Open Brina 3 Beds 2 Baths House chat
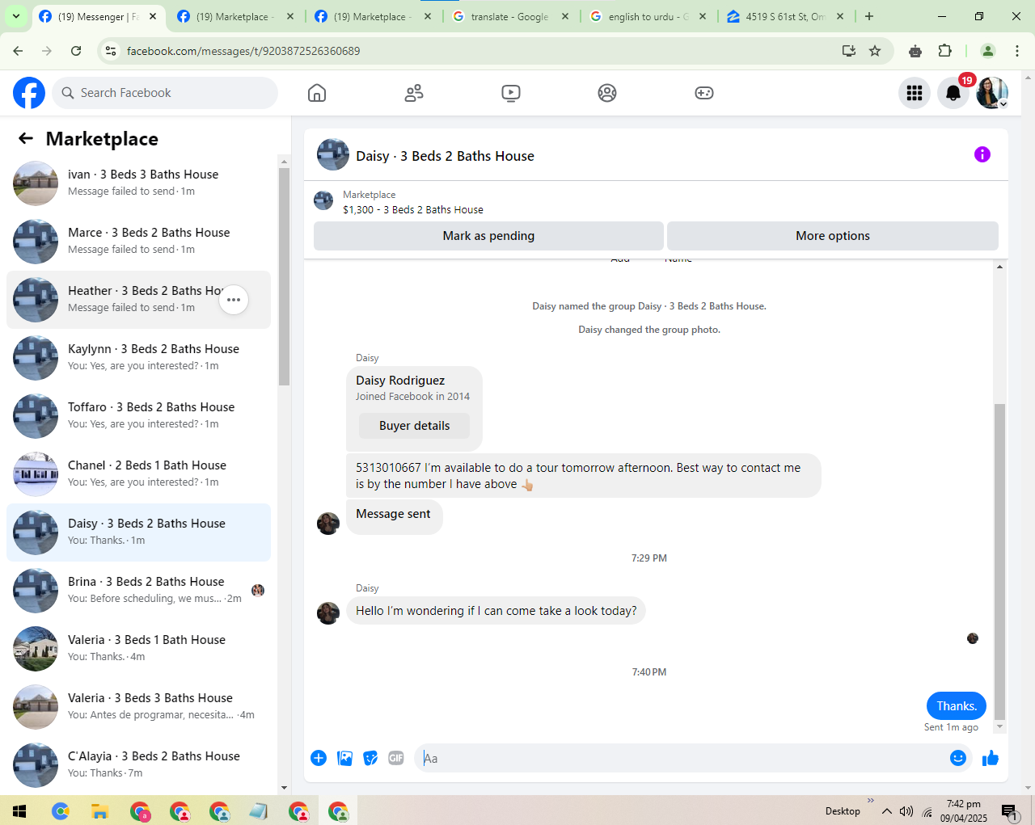1035x825 pixels. click(x=139, y=591)
